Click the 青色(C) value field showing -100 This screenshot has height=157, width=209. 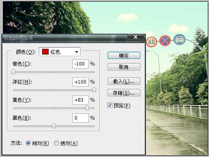(81, 64)
